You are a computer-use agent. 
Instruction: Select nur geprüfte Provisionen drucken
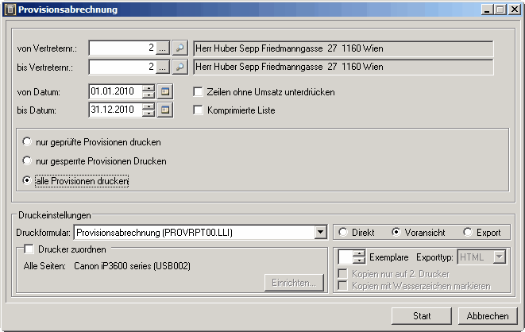tap(29, 142)
